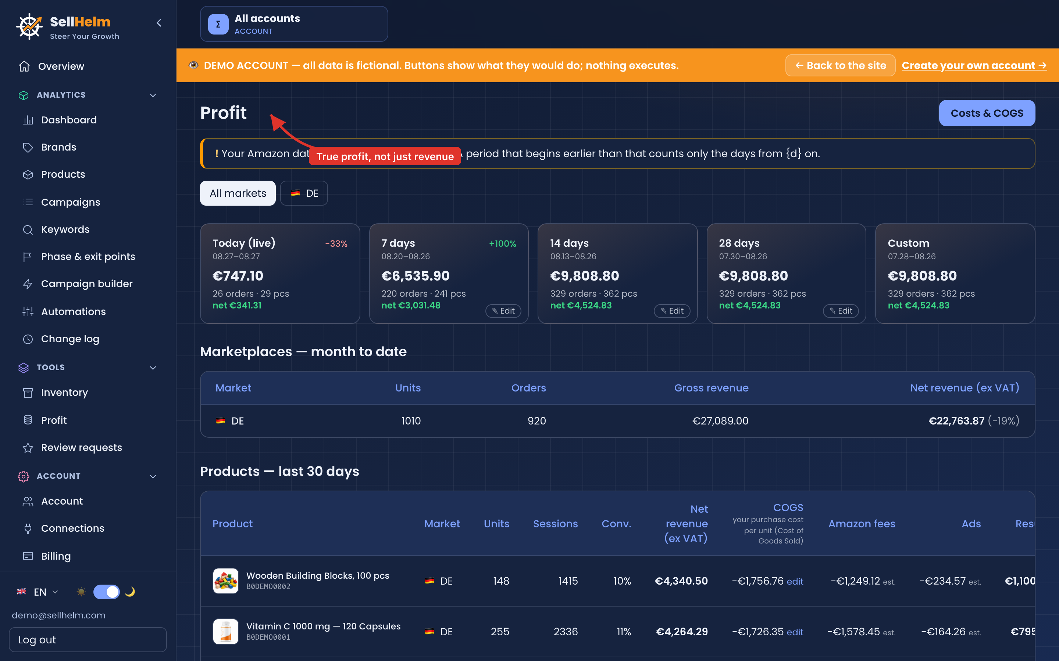1059x661 pixels.
Task: Collapse the sidebar with the chevron arrow
Action: coord(159,23)
